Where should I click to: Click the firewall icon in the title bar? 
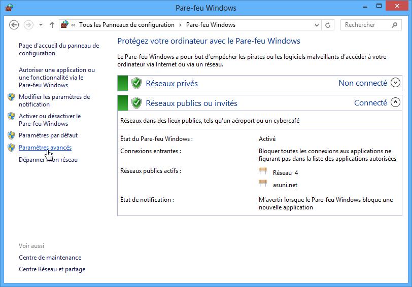(x=9, y=8)
